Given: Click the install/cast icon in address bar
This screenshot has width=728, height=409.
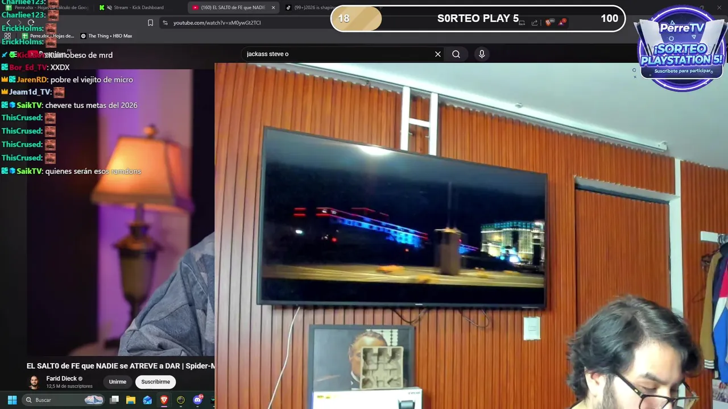Looking at the screenshot, I should (x=522, y=23).
